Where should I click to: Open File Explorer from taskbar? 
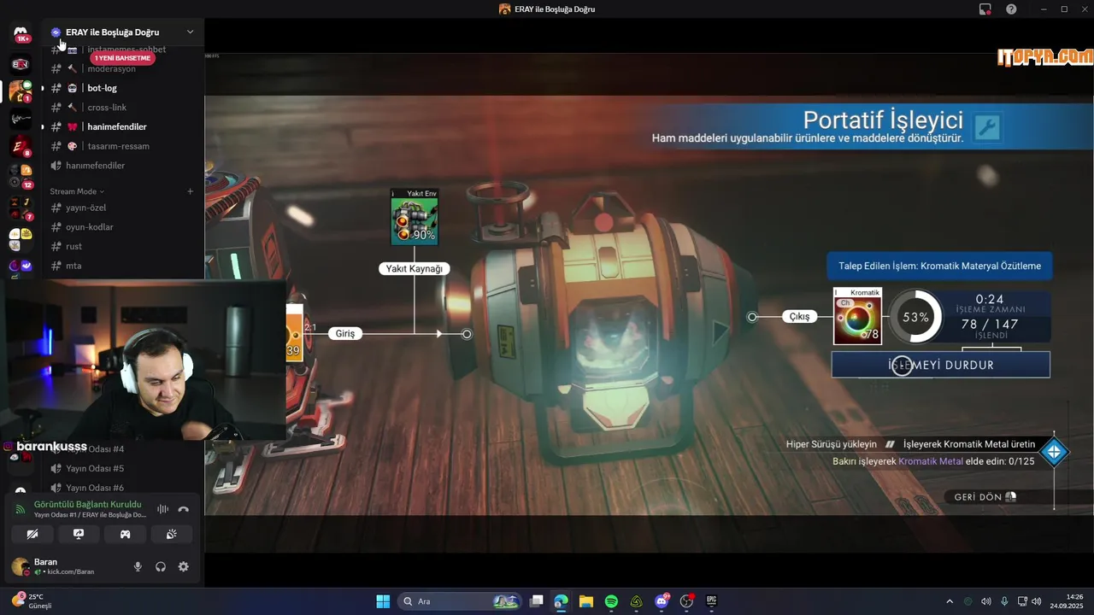(x=586, y=601)
